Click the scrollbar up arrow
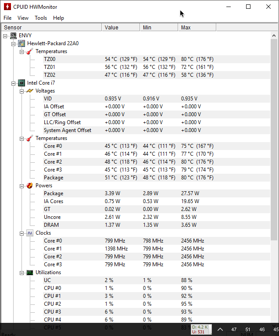The image size is (279, 336). (x=274, y=36)
